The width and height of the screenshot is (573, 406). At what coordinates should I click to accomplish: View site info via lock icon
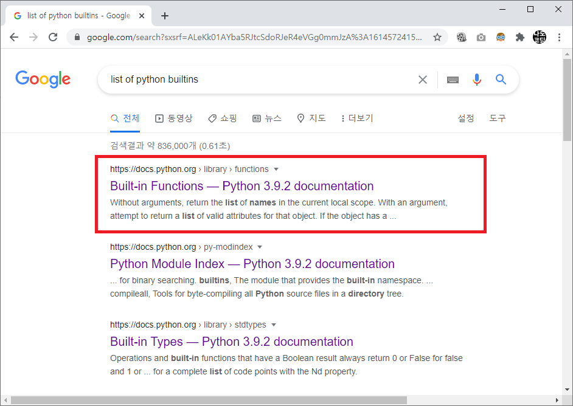coord(77,37)
